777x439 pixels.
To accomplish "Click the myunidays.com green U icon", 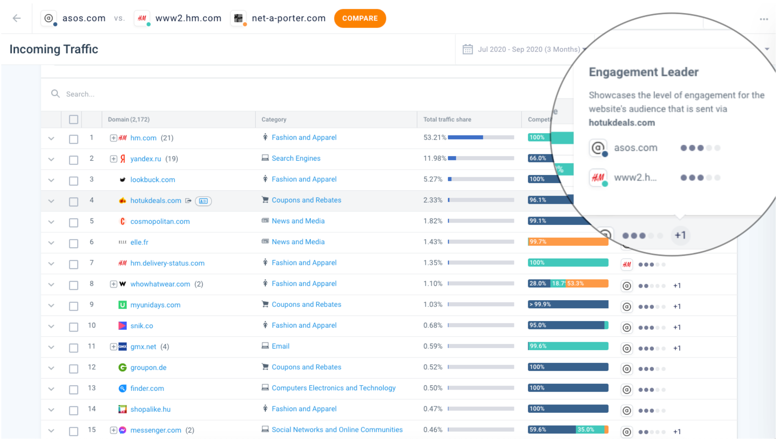I will tap(123, 305).
